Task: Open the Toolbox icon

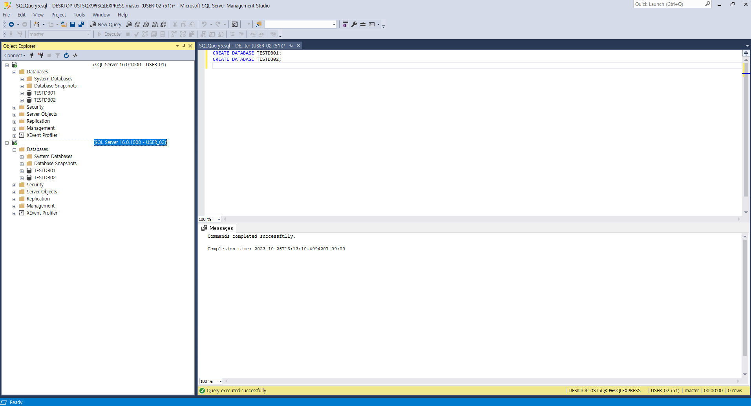Action: (363, 24)
